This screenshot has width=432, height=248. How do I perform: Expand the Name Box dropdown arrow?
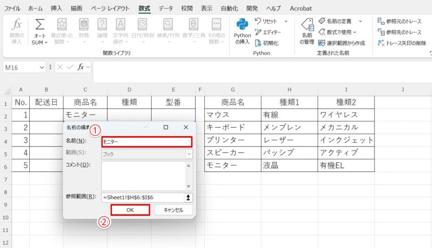42,68
